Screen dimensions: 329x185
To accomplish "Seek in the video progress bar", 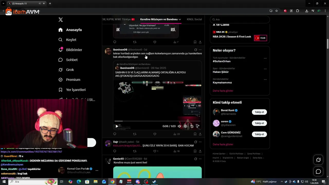I will click(157, 121).
